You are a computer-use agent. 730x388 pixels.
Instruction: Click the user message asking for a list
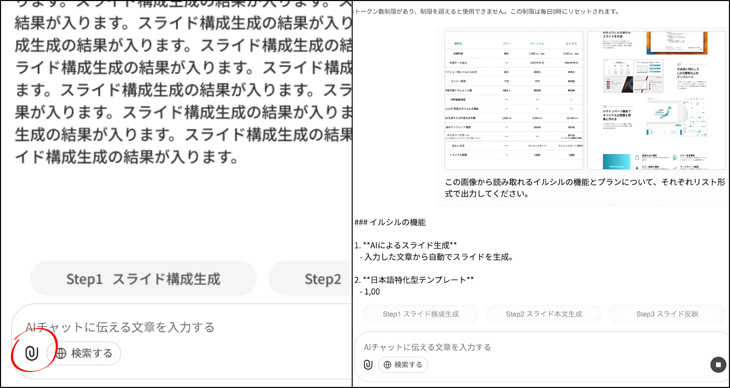tap(584, 188)
